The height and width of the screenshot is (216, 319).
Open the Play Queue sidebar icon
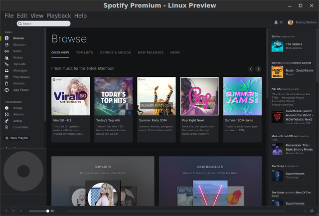pos(6,77)
